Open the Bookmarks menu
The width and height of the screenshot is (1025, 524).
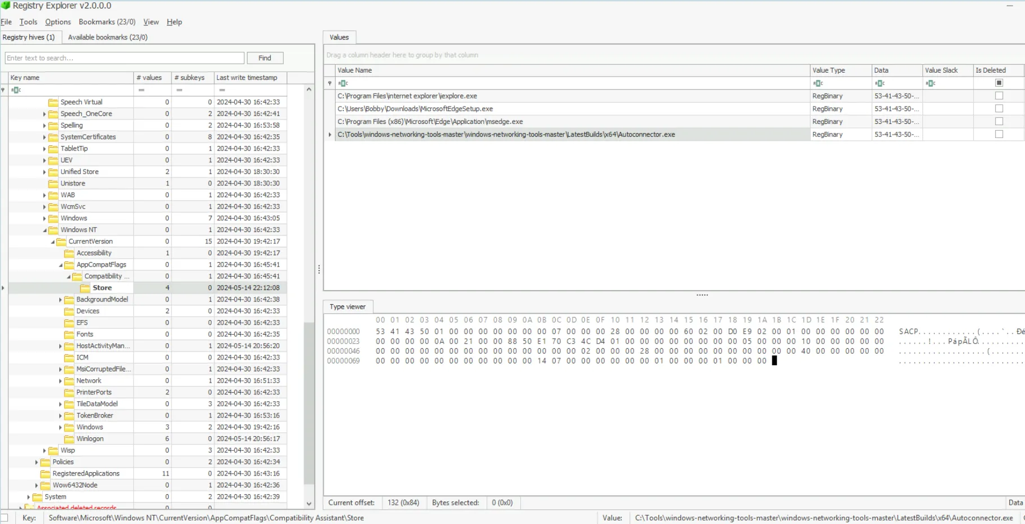[x=106, y=22]
